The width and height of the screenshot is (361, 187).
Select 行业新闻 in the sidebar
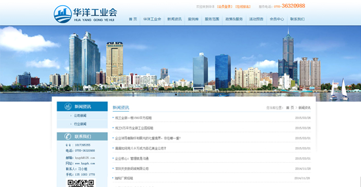[80, 124]
